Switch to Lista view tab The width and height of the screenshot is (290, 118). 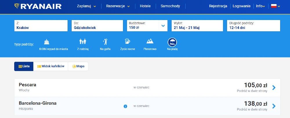(x=24, y=66)
